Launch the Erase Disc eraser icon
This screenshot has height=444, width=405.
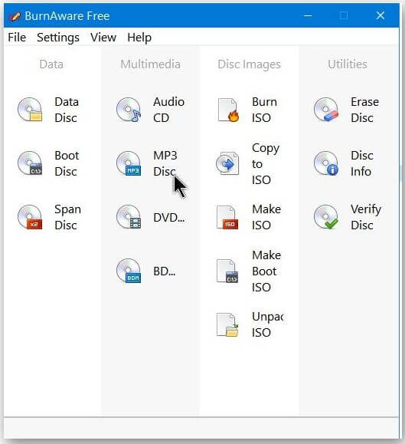click(x=326, y=110)
